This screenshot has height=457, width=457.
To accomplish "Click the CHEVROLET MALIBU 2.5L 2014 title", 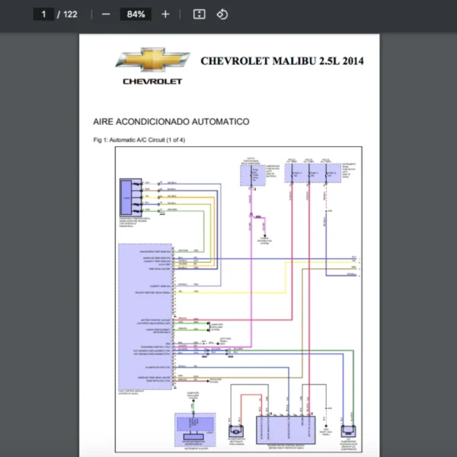I will (282, 61).
